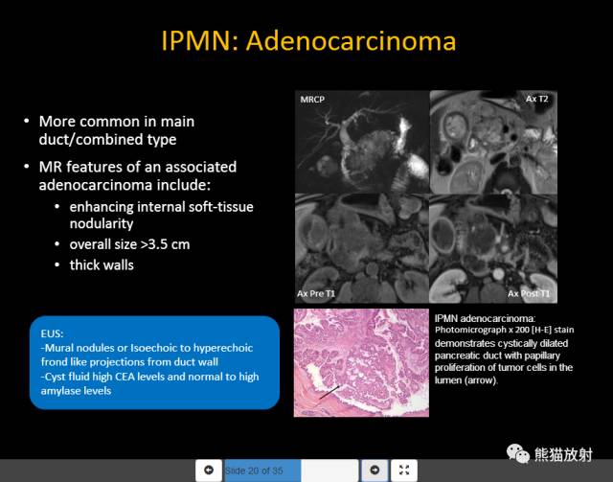613x482 pixels.
Task: Click the photomicrograph caption text
Action: coord(505,349)
